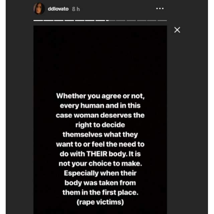
Task: Jump to the first story progress segment
Action: click(x=38, y=20)
